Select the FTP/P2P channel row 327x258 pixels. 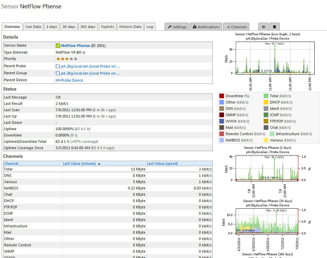tap(108, 207)
